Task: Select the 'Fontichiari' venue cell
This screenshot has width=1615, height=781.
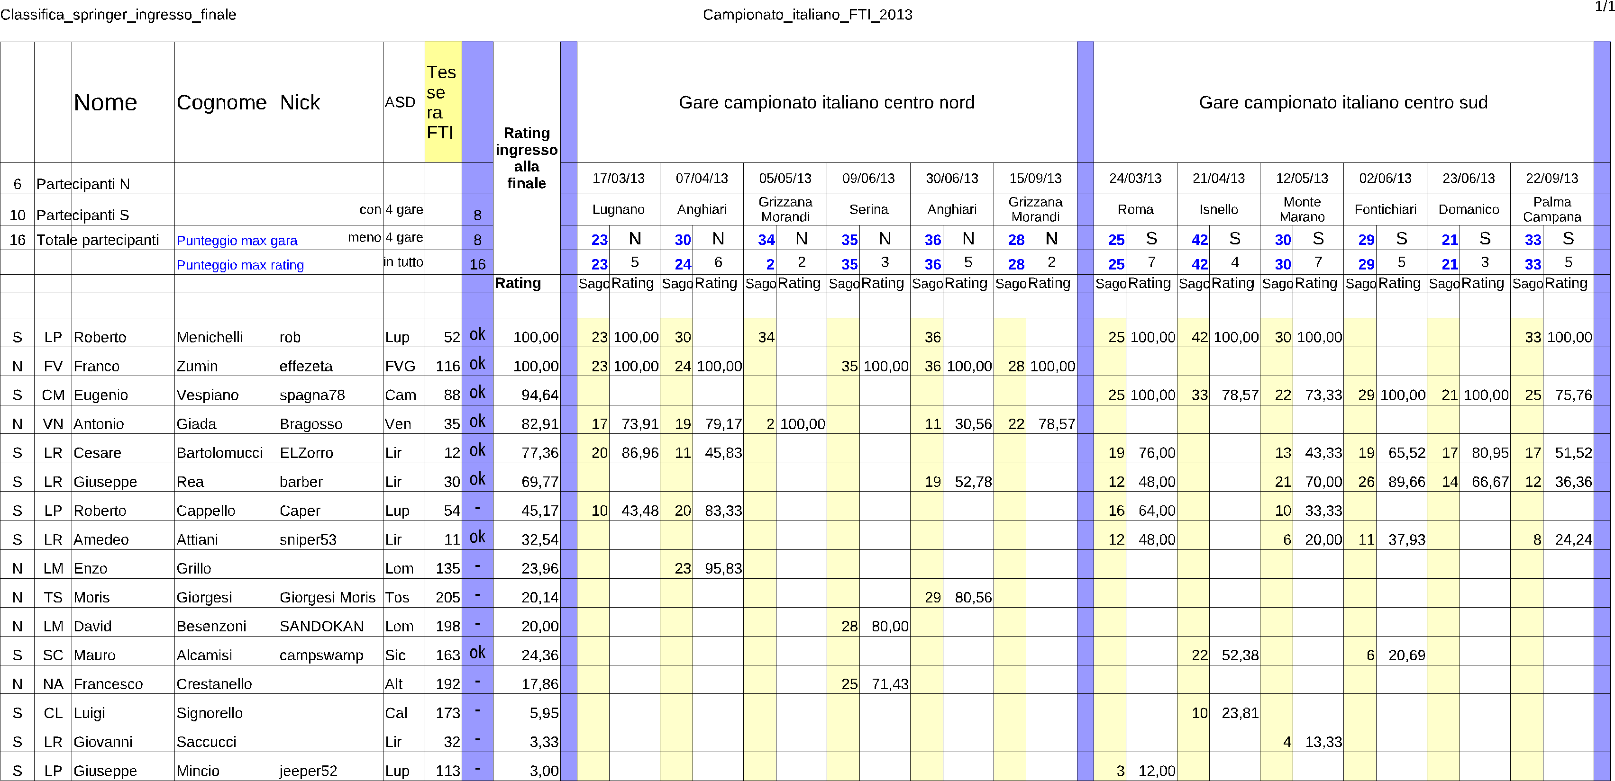Action: (x=1385, y=210)
